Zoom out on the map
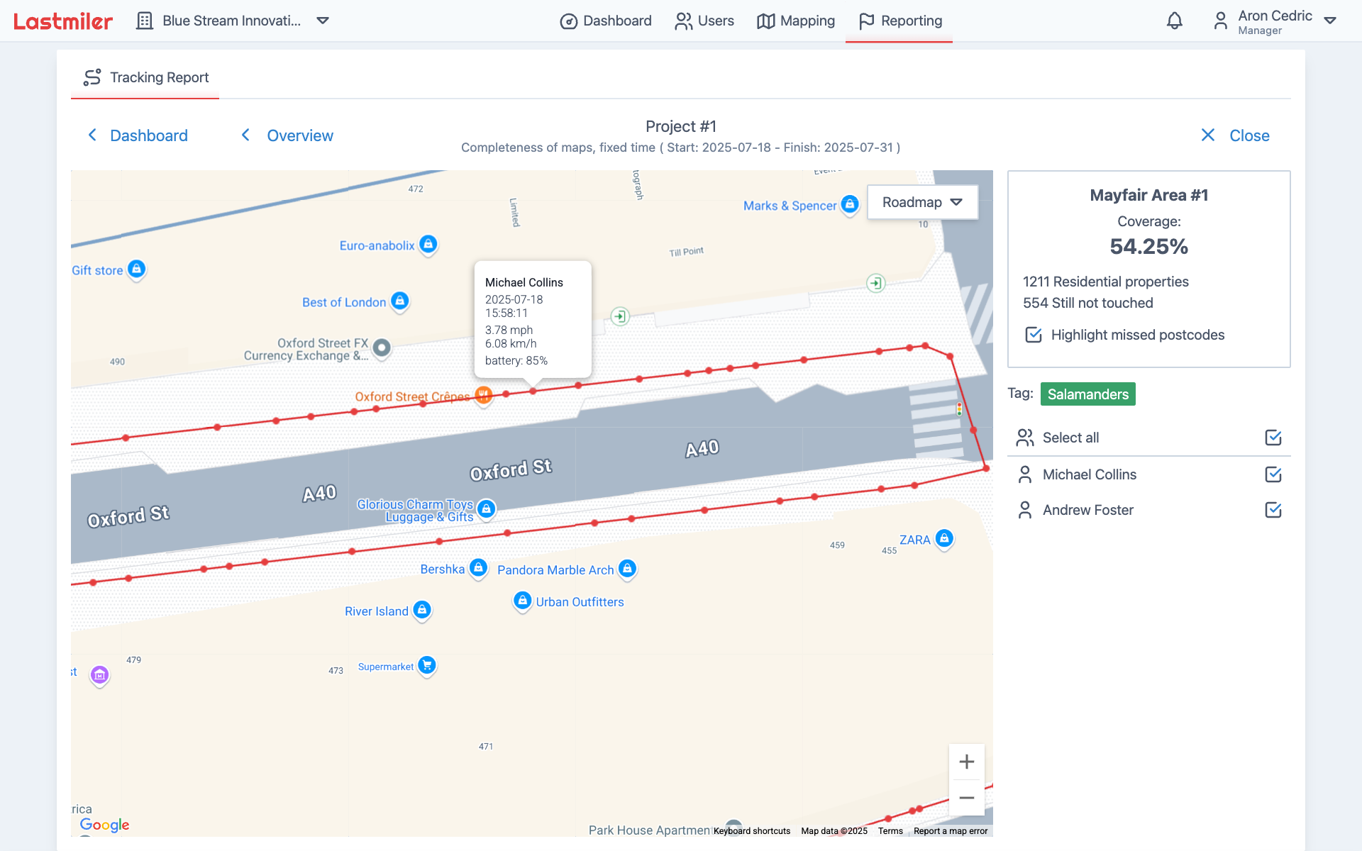Viewport: 1362px width, 851px height. (x=966, y=798)
